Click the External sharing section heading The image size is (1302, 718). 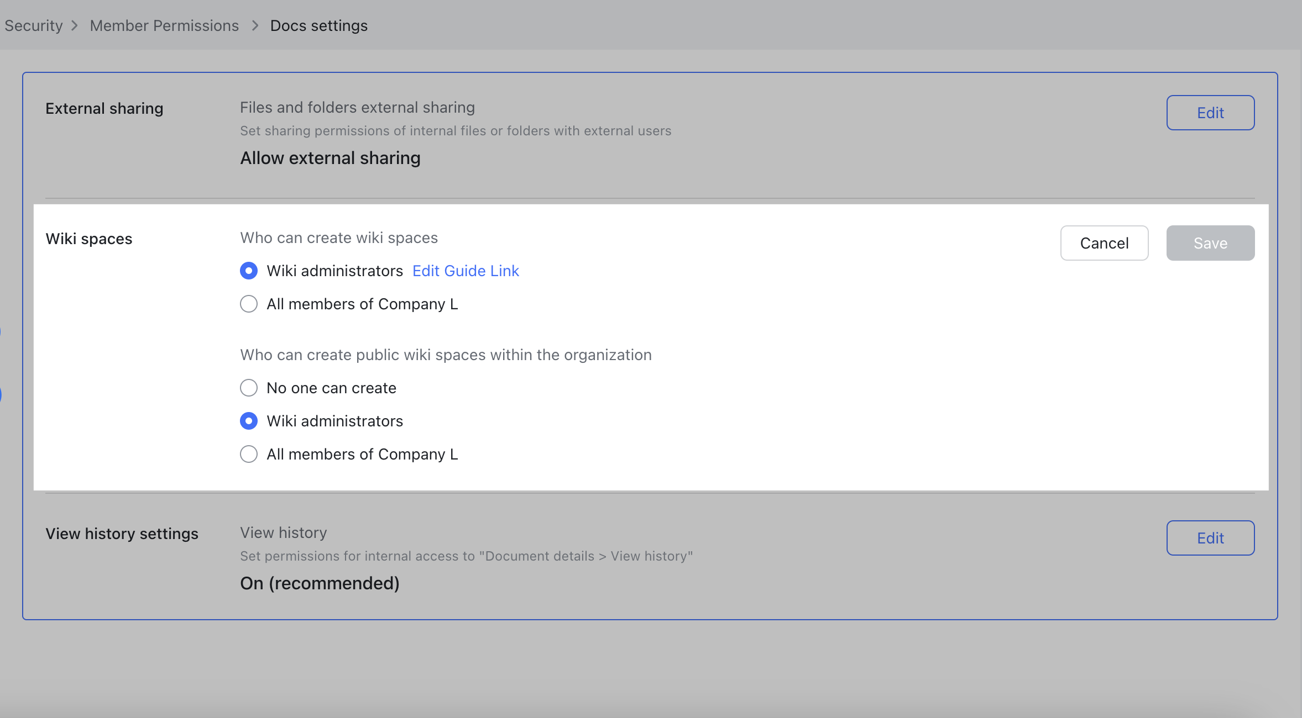click(104, 108)
